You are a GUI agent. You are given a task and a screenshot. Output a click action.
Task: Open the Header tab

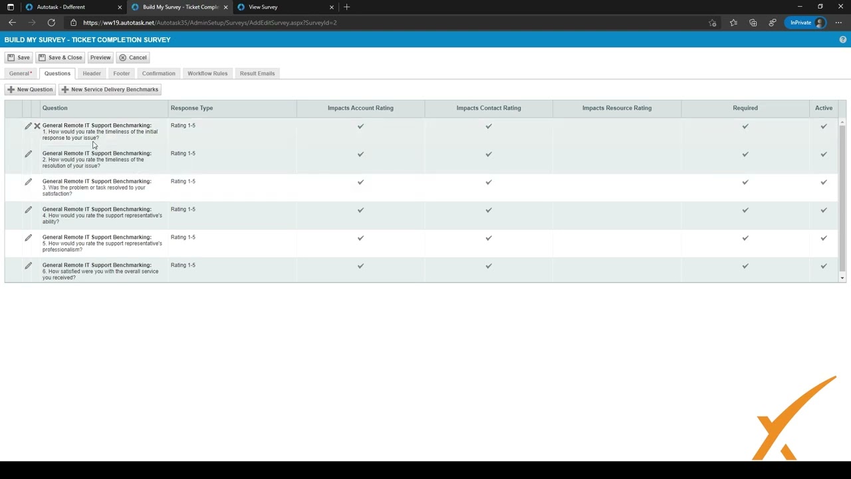coord(92,73)
